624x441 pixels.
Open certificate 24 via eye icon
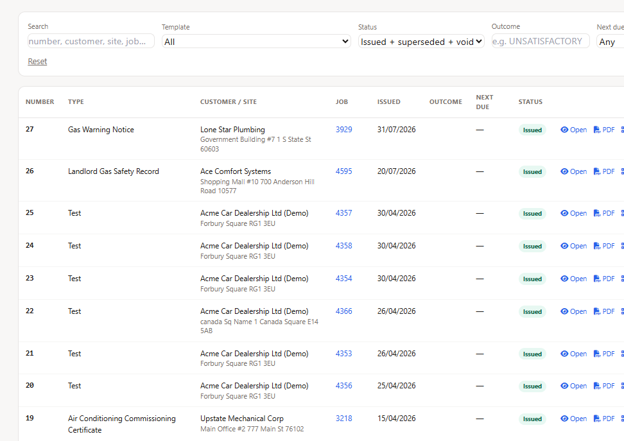click(573, 246)
